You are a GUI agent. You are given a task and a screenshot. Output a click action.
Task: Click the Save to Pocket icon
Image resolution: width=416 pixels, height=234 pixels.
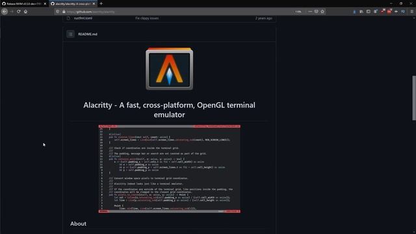317,12
